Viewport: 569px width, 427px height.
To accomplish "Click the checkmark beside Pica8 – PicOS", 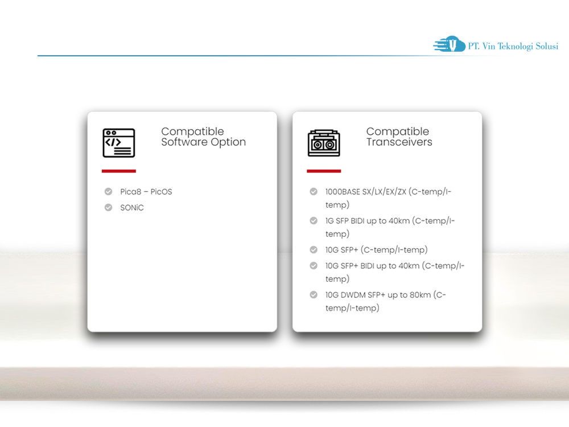I will point(108,191).
